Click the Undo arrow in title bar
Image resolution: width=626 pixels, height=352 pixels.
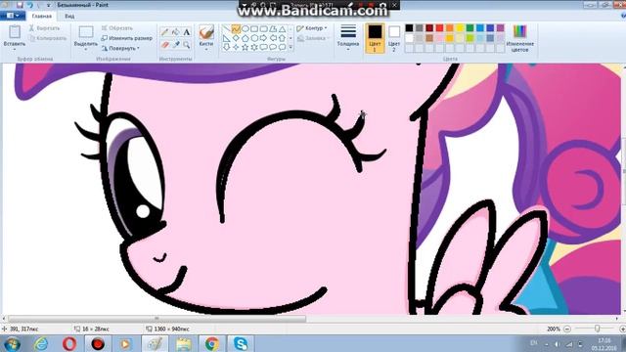click(x=29, y=5)
